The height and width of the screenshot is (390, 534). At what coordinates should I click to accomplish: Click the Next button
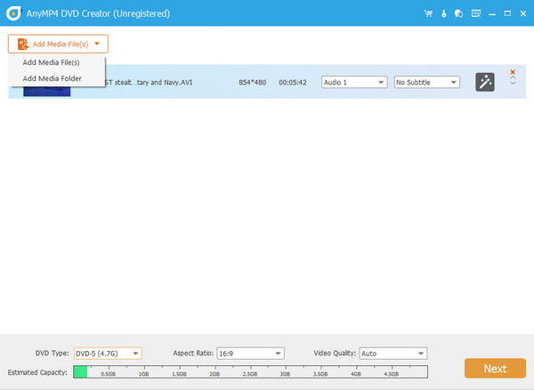coord(495,369)
